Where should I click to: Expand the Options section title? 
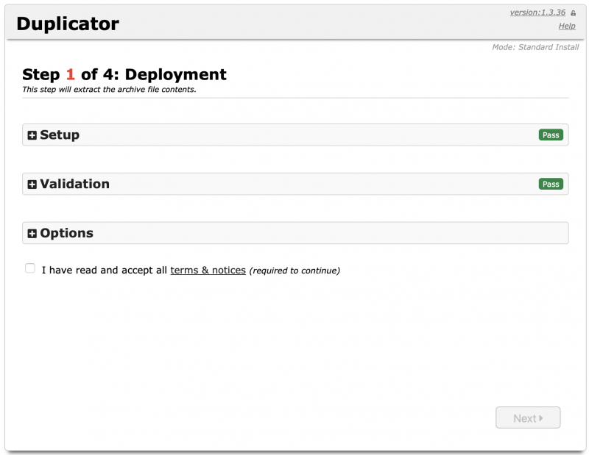tap(66, 233)
